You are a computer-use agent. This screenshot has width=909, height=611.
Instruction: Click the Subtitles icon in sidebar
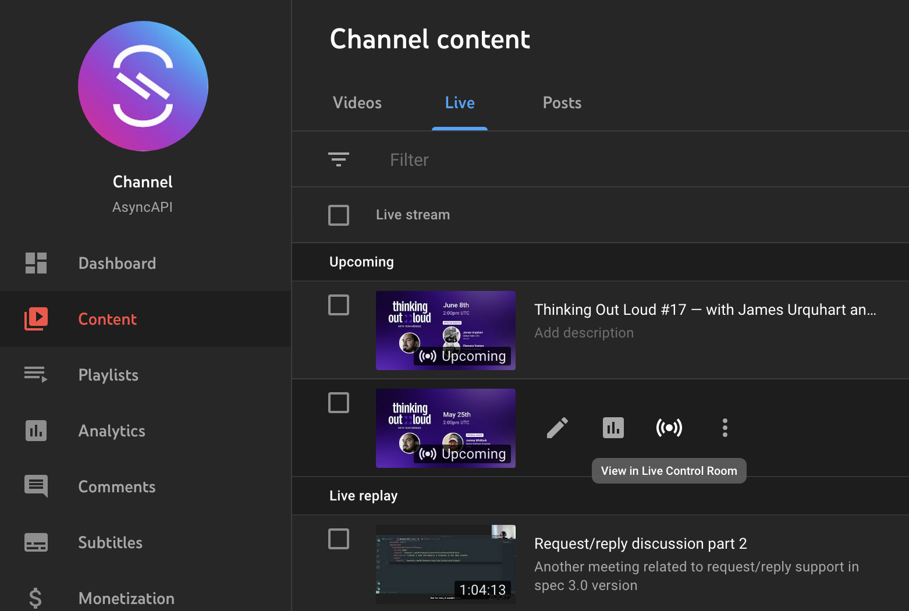coord(36,542)
